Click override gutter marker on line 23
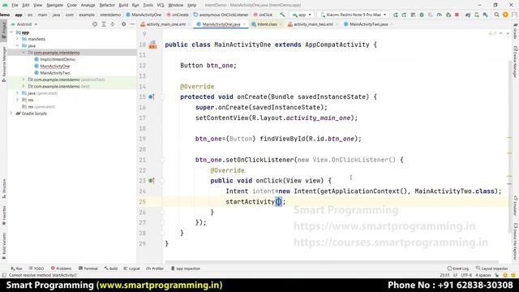This screenshot has width=519, height=292. 152,181
